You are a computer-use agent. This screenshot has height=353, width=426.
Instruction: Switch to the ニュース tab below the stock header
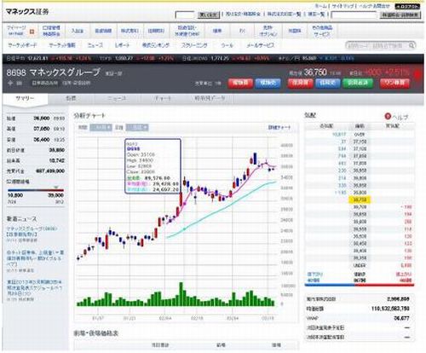(x=117, y=98)
